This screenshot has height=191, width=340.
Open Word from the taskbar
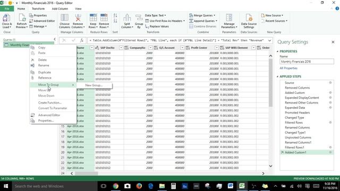coord(230,186)
